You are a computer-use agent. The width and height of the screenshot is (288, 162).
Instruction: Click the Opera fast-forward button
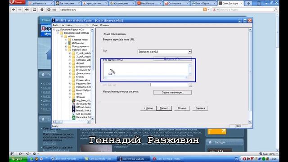27,9
